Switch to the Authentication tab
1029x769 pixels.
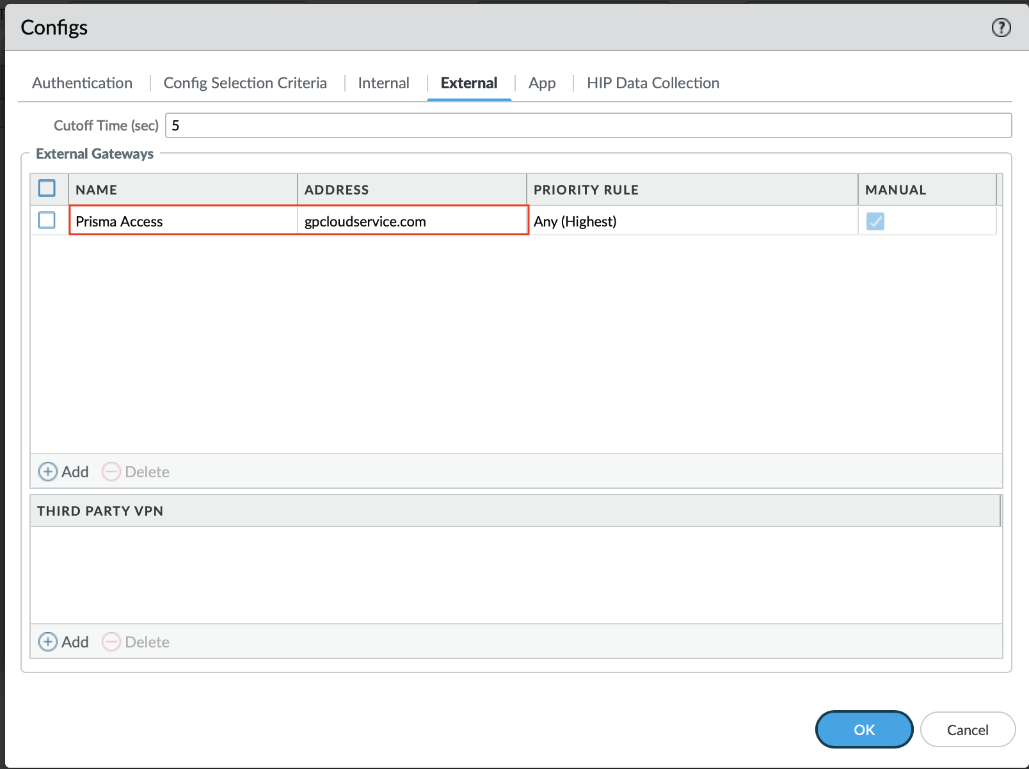[82, 83]
